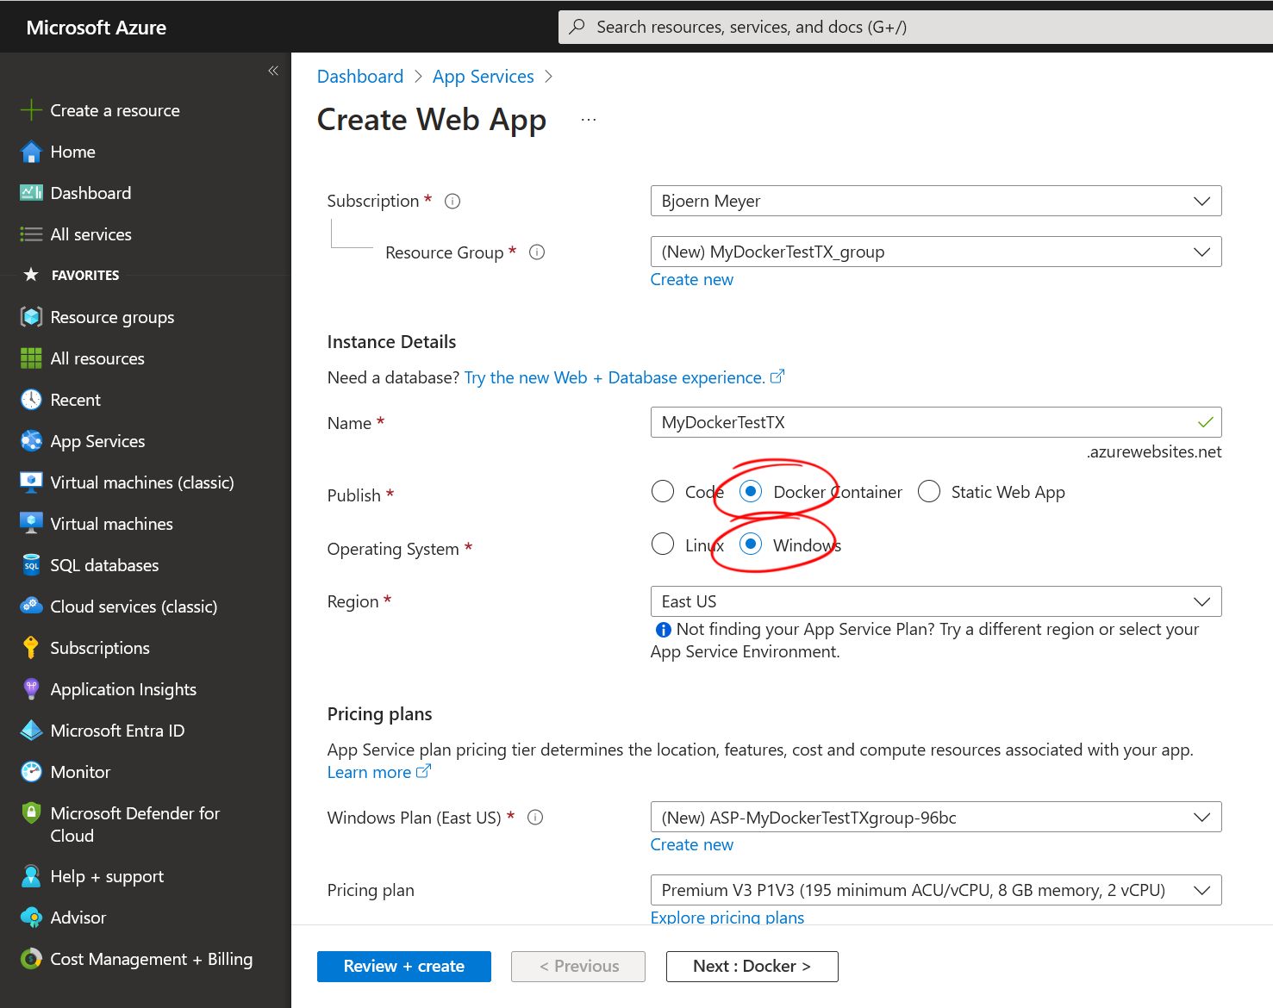Click the Microsoft Azure logo text

click(x=97, y=28)
